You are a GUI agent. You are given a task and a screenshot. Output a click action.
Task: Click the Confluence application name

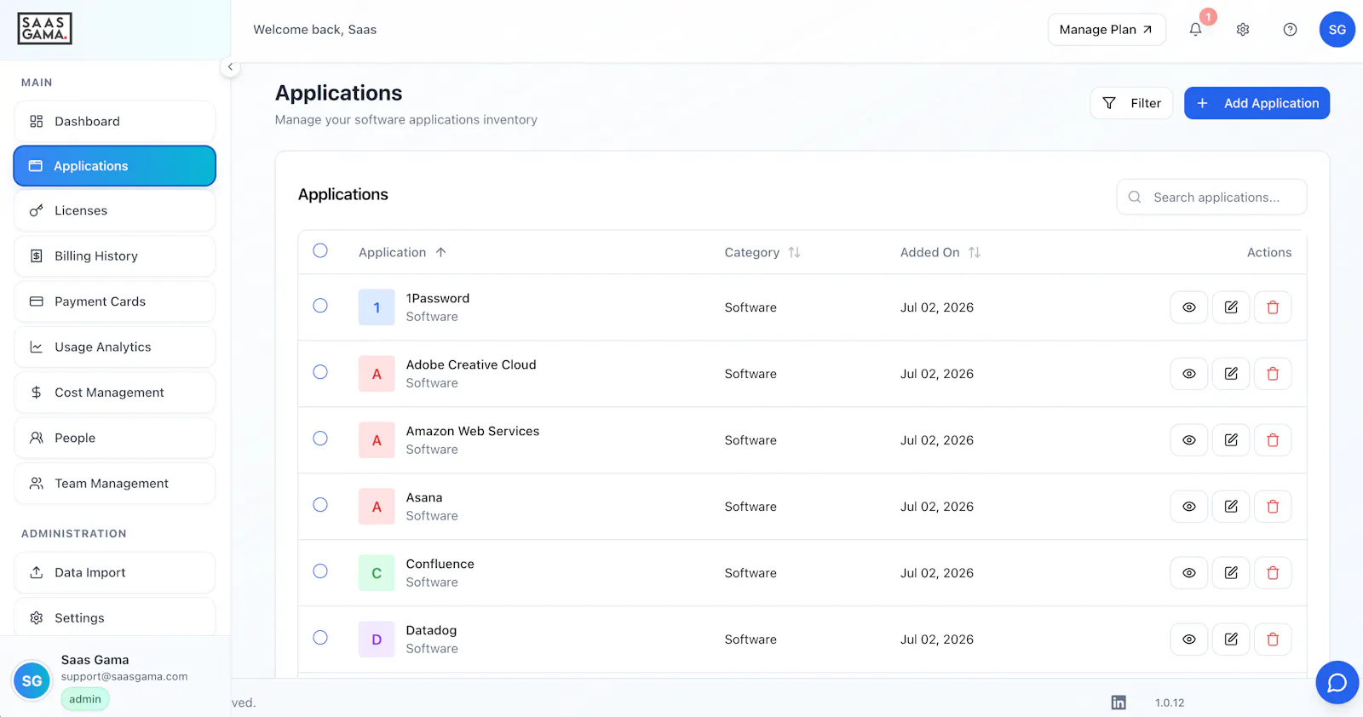point(440,564)
